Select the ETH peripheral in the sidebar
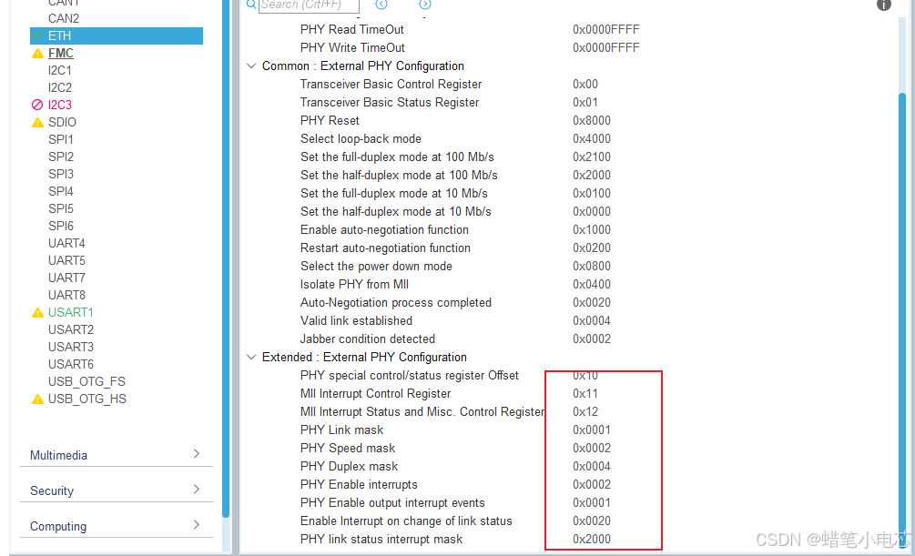Image resolution: width=915 pixels, height=556 pixels. click(59, 35)
